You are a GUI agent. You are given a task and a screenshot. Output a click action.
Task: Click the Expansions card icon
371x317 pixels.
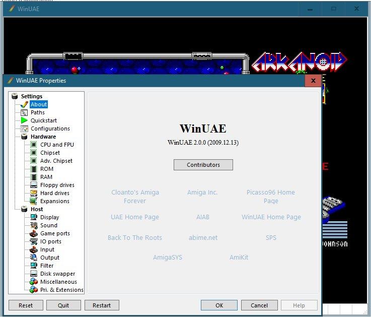[34, 201]
